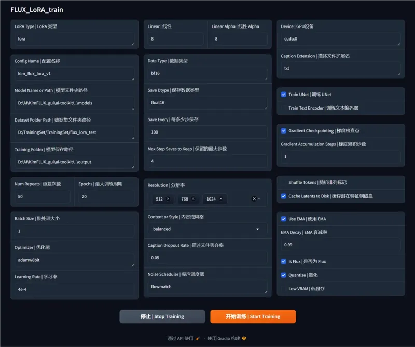Screen dimensions: 415x347
Task: Remove the 512 resolution tag
Action: 168,199
